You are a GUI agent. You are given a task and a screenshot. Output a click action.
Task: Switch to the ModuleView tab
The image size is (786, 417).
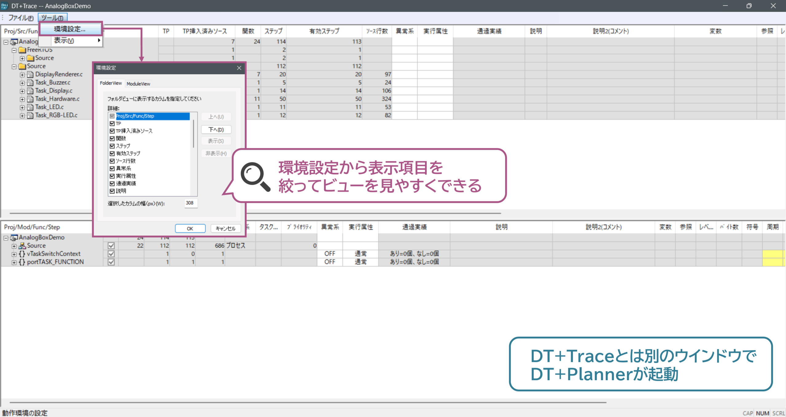(138, 84)
